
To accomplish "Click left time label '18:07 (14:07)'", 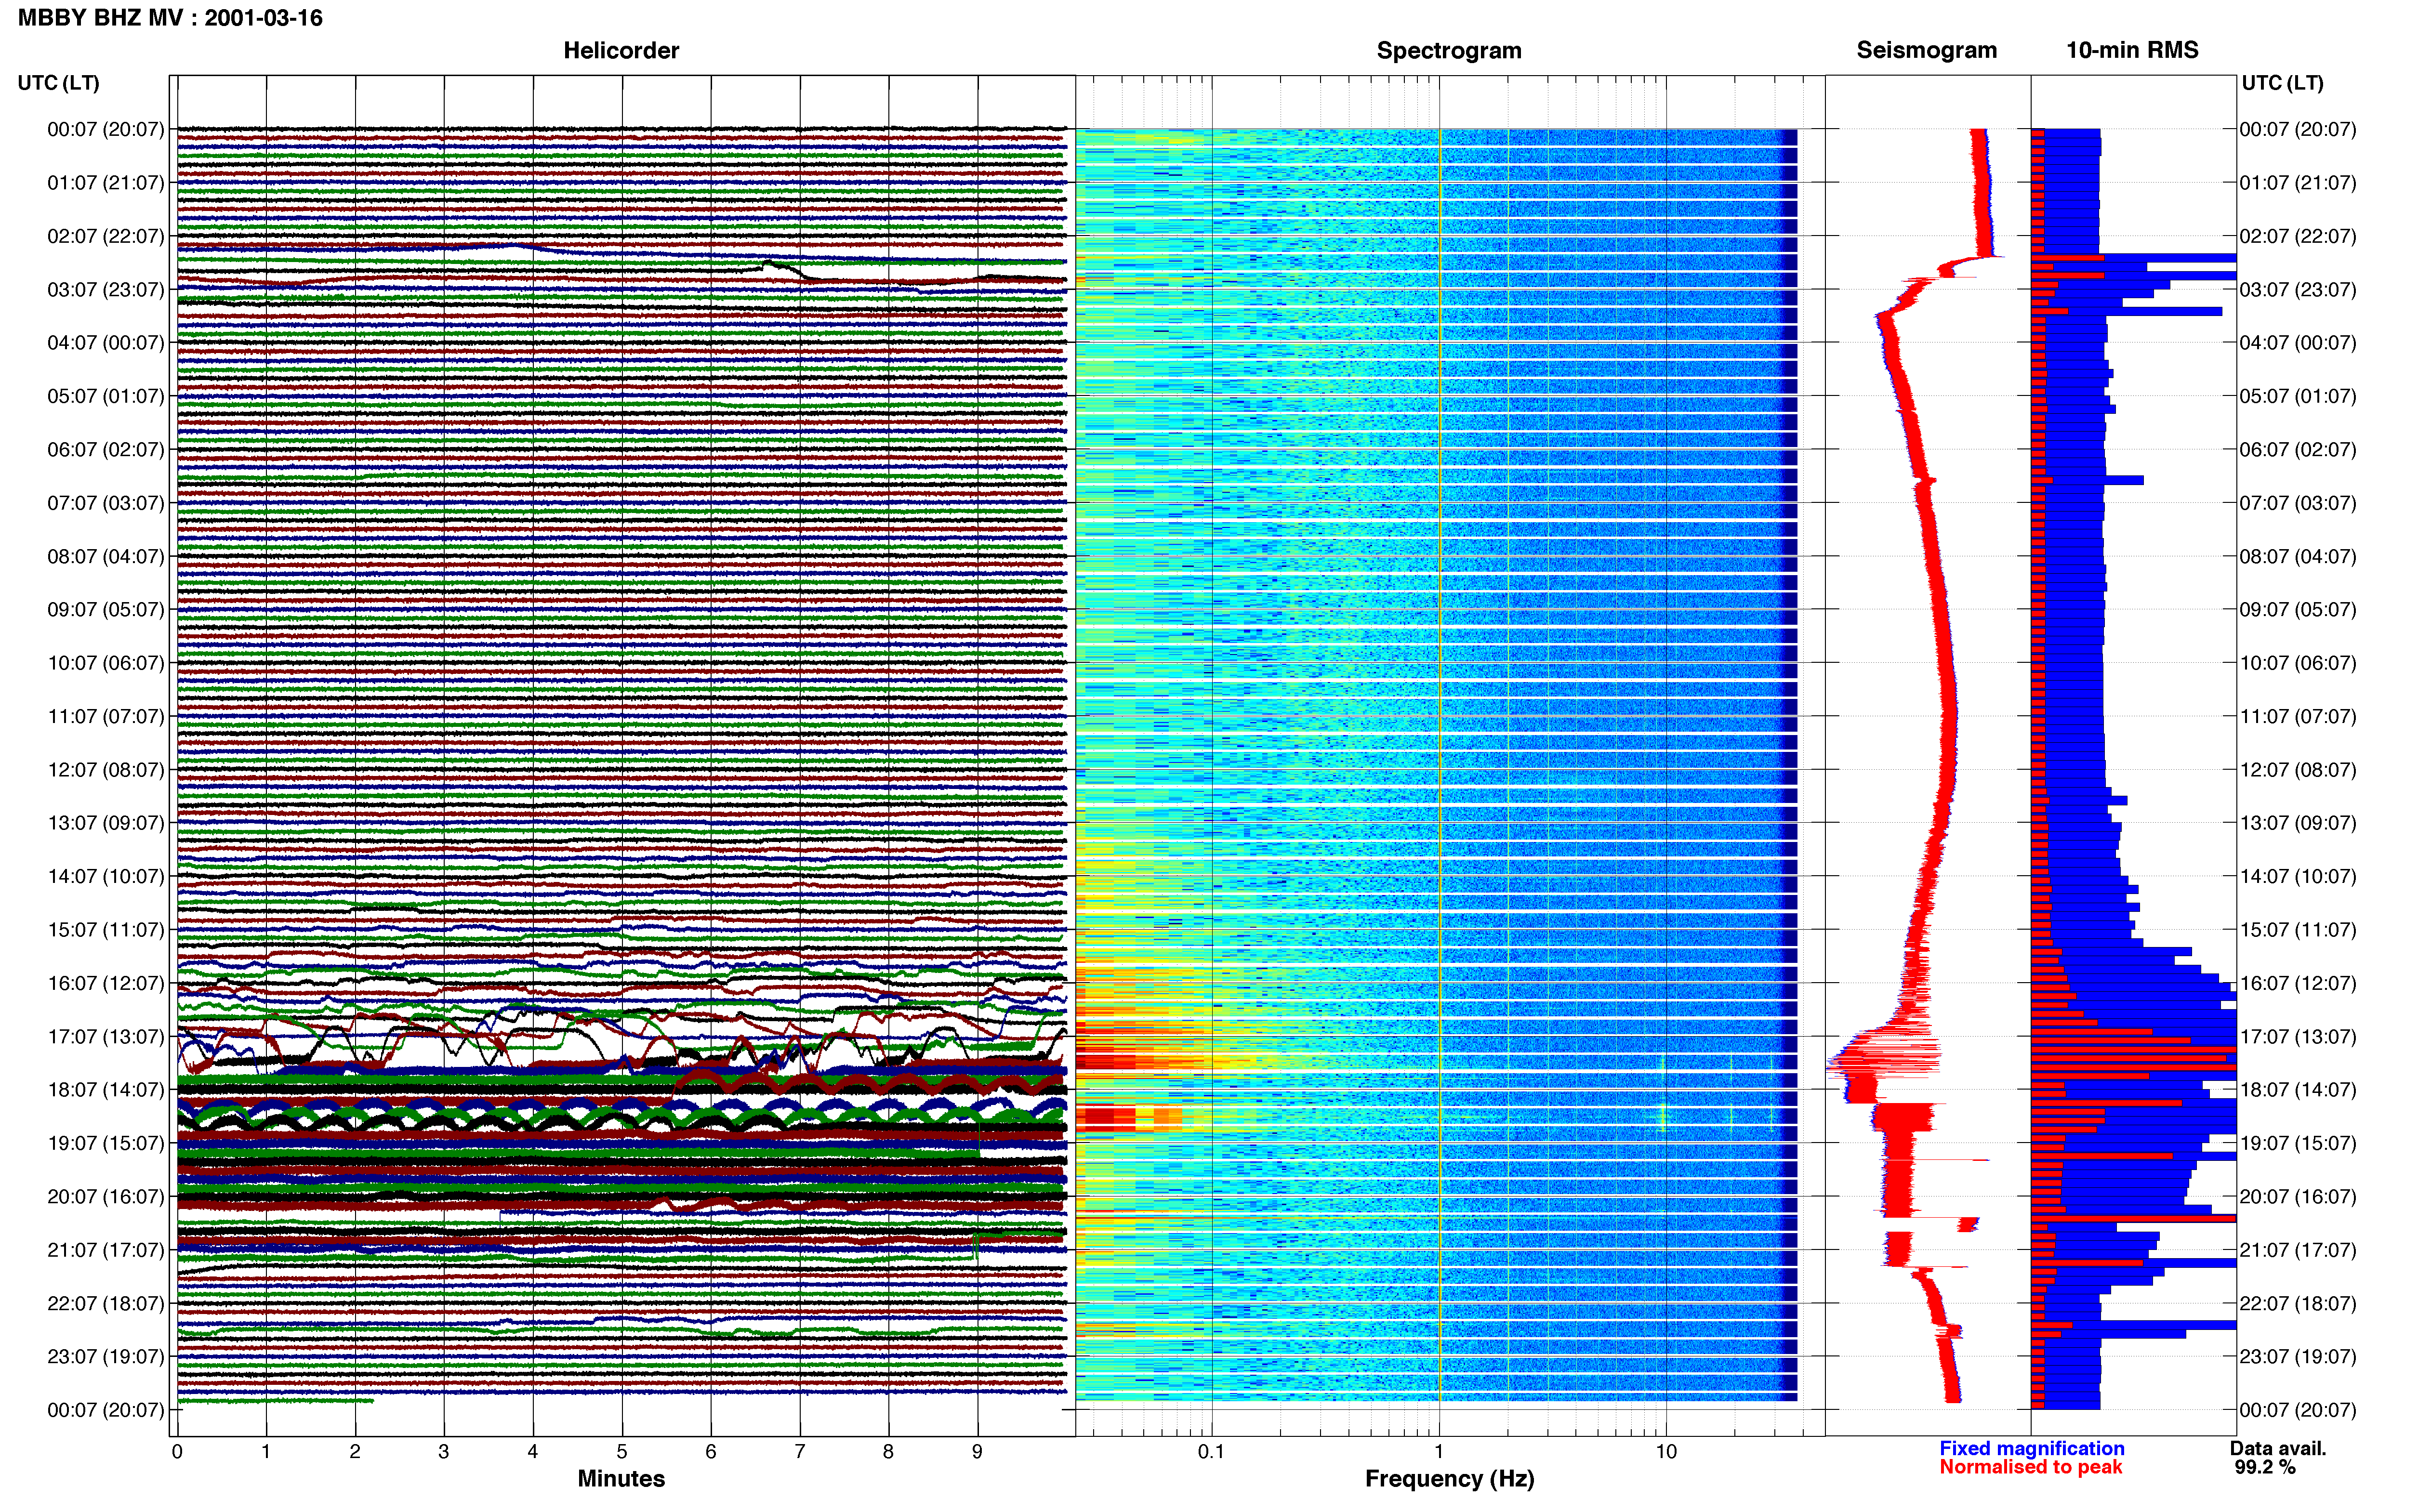I will pos(106,1090).
